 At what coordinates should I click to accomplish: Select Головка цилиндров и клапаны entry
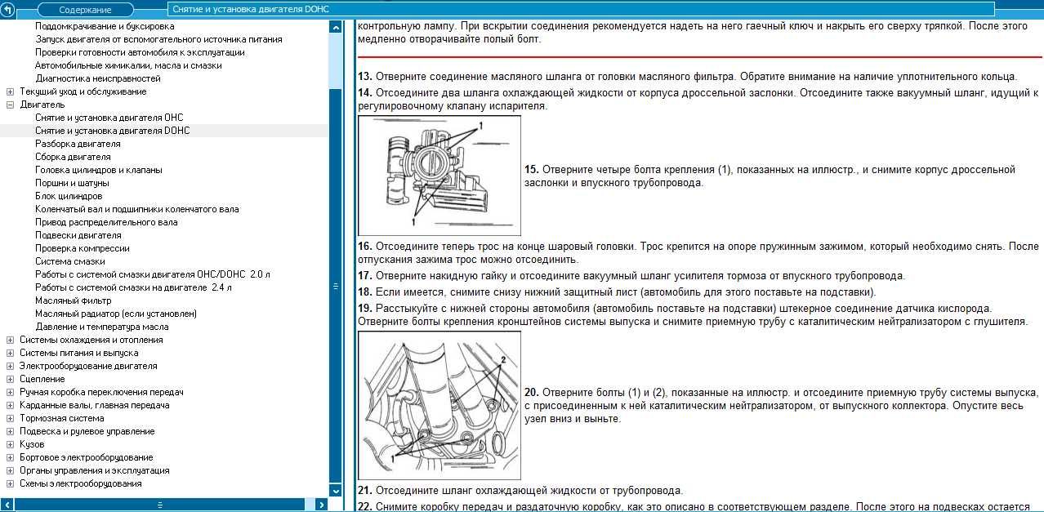point(99,170)
